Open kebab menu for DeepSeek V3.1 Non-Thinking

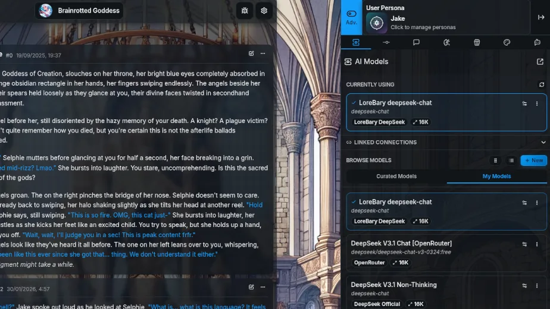(537, 285)
